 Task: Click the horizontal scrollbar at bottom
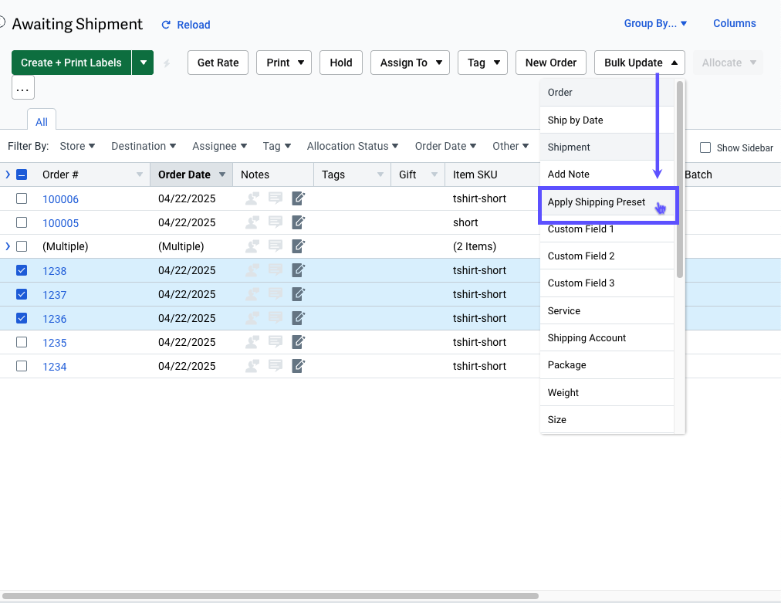click(x=270, y=596)
